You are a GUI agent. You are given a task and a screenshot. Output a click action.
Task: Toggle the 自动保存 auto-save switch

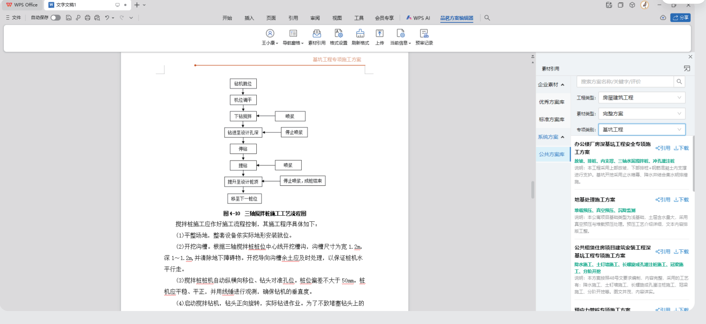pyautogui.click(x=56, y=18)
